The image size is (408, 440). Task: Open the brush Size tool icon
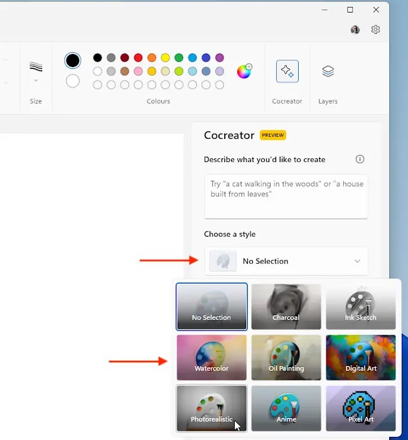(36, 67)
